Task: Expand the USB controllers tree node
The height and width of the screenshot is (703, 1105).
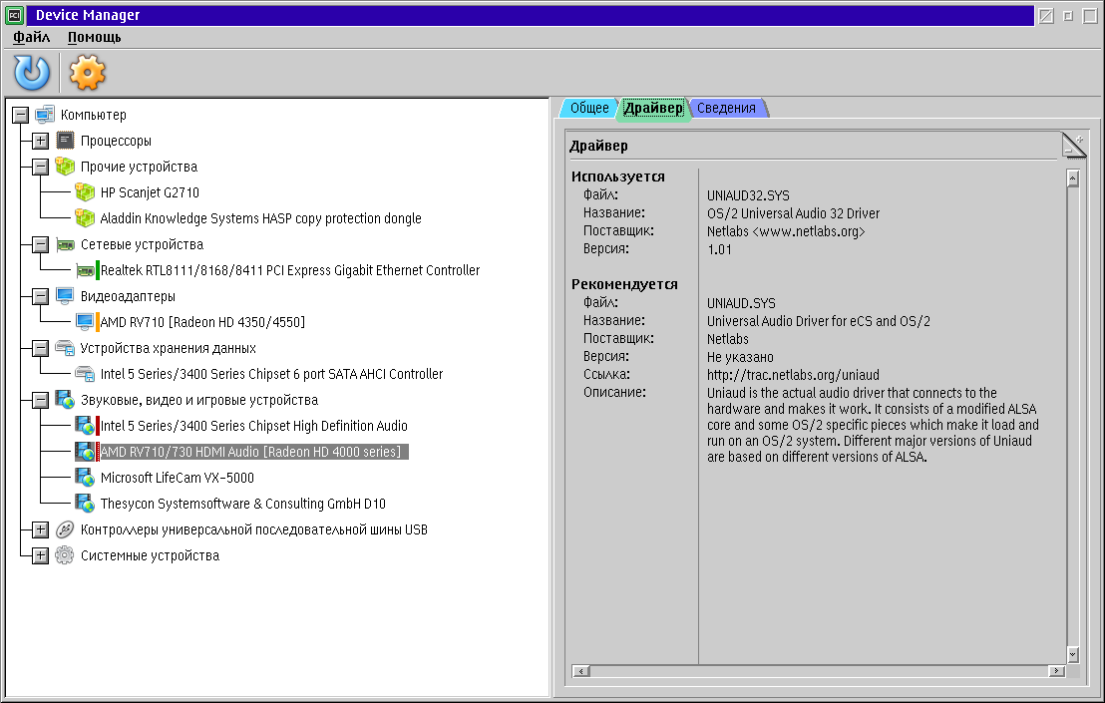Action: point(40,529)
